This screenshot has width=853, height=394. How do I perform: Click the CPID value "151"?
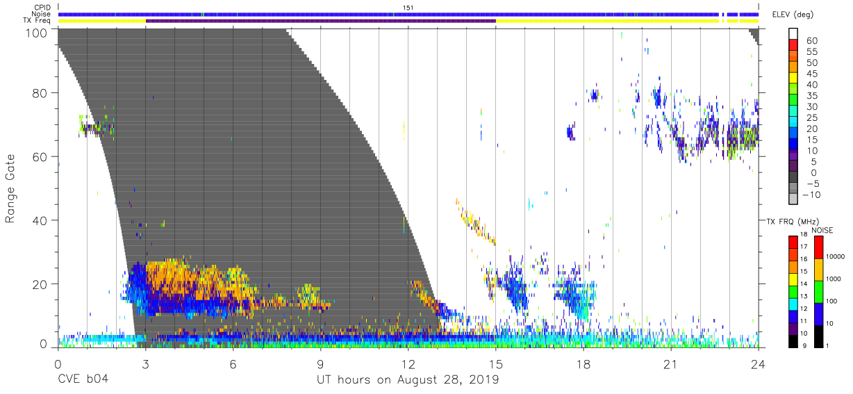(x=408, y=8)
